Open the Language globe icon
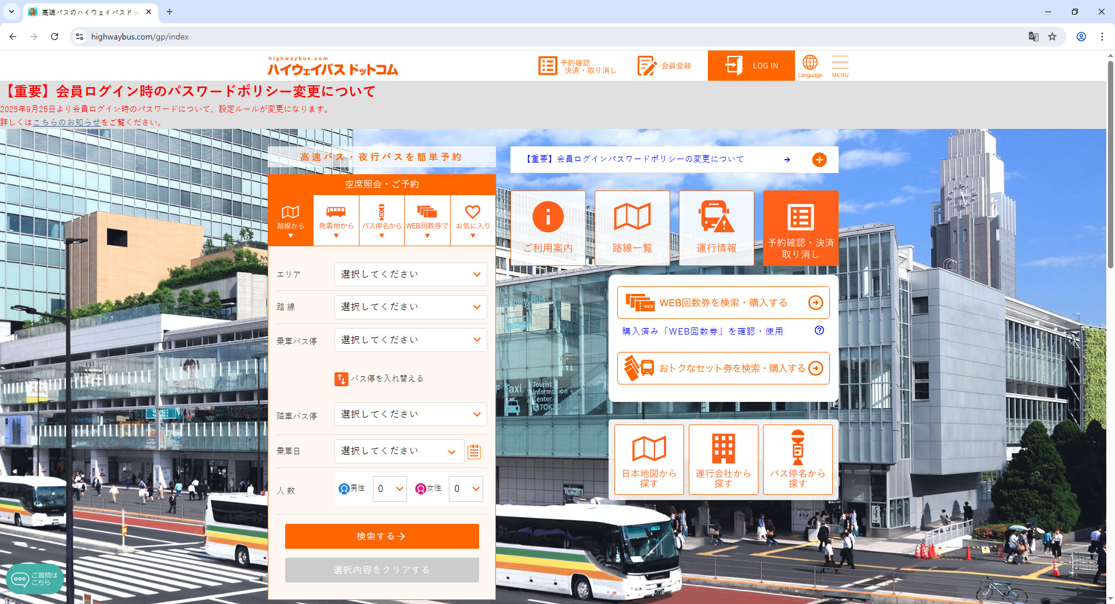 [810, 66]
